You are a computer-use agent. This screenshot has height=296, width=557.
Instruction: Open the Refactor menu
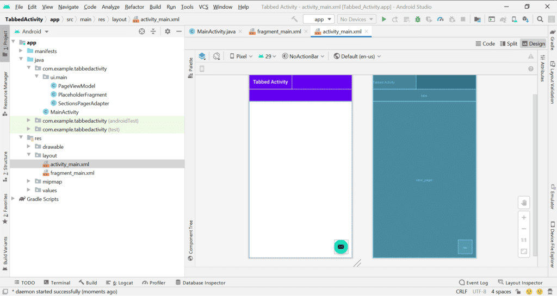click(x=134, y=7)
